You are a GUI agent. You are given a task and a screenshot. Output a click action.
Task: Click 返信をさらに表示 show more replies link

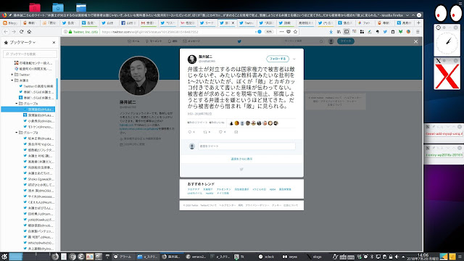[x=241, y=159]
